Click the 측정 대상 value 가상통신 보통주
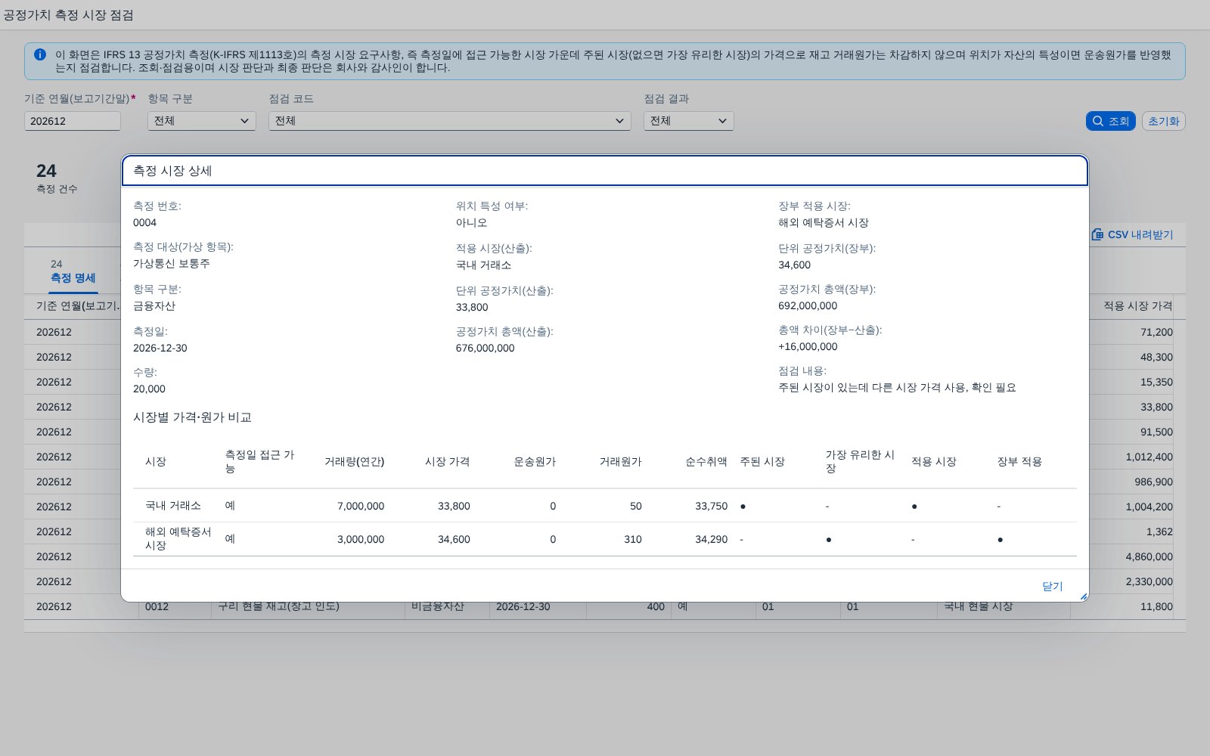 pyautogui.click(x=172, y=263)
